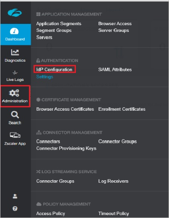Open Connector Provisioning Keys

(x=66, y=148)
